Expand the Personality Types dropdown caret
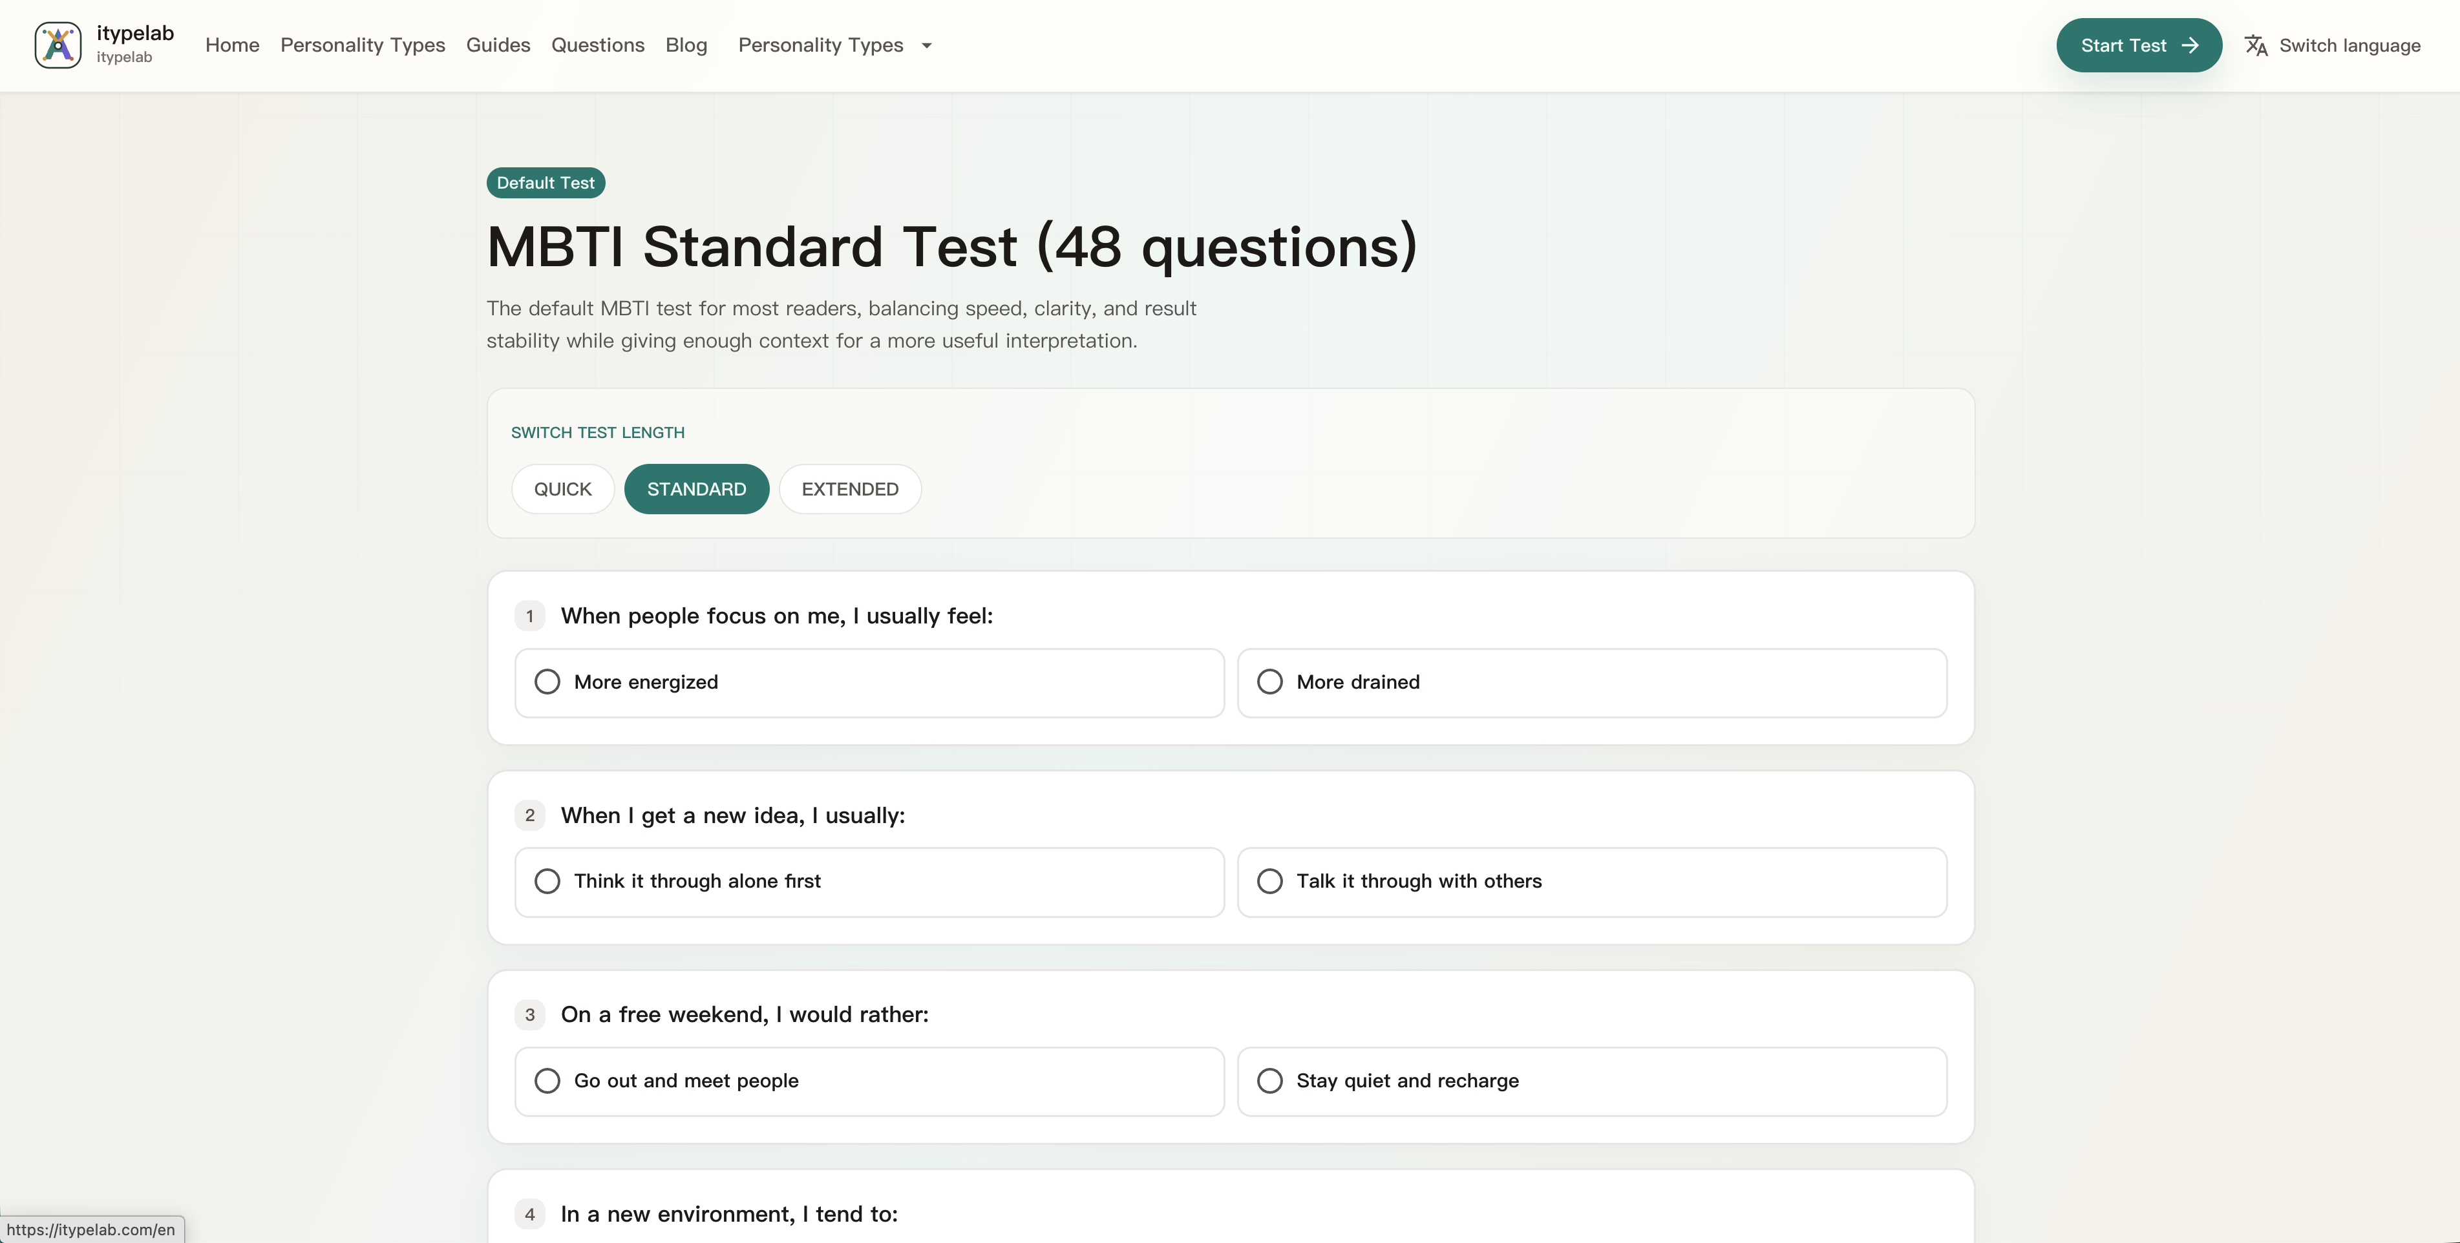The height and width of the screenshot is (1243, 2460). click(926, 46)
